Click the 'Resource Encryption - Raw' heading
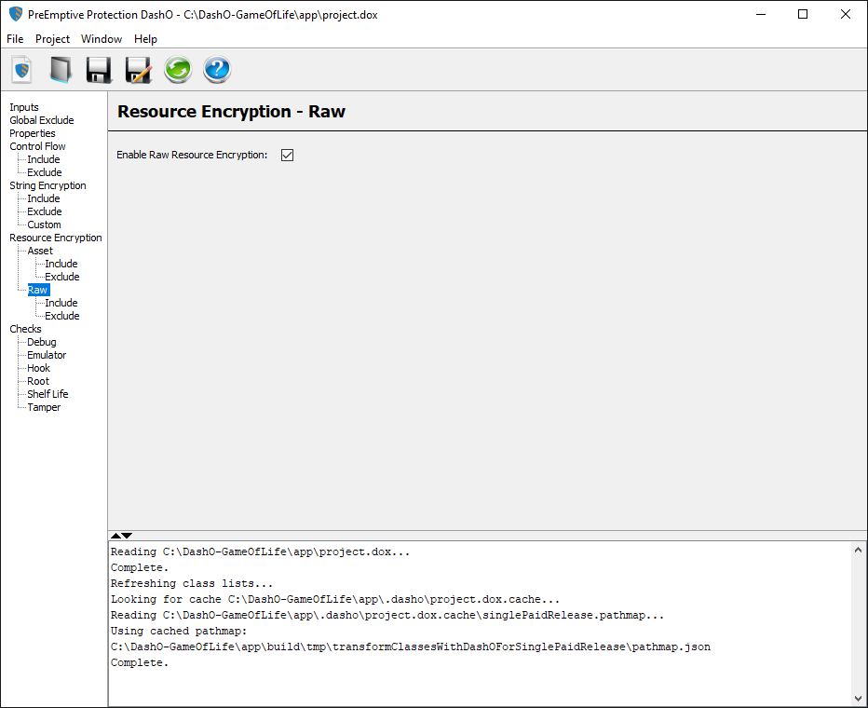 [x=231, y=111]
